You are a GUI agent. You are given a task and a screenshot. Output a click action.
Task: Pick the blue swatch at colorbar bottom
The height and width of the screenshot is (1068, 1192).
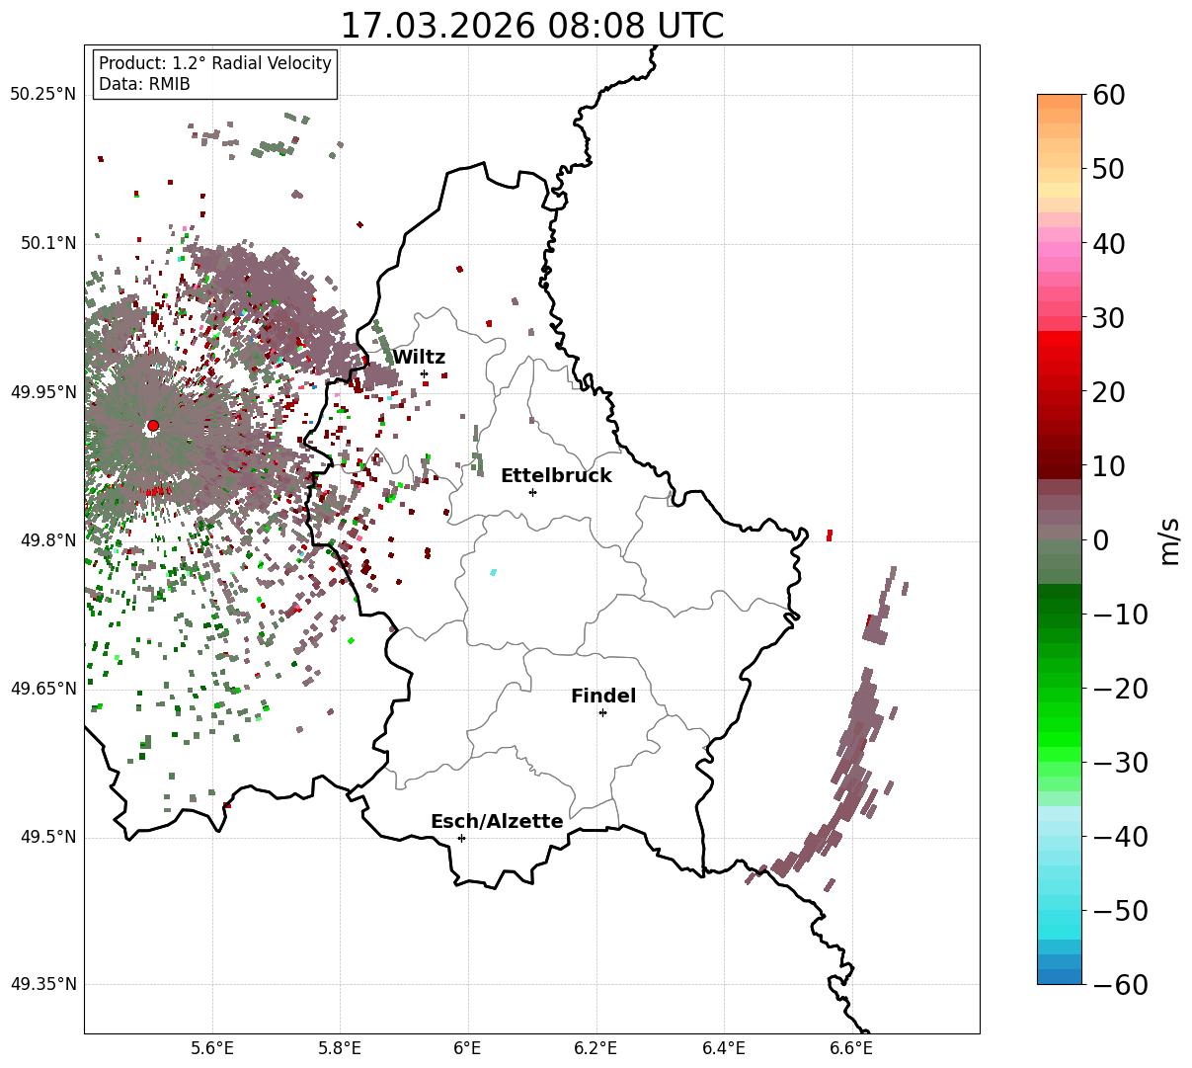click(x=1060, y=976)
